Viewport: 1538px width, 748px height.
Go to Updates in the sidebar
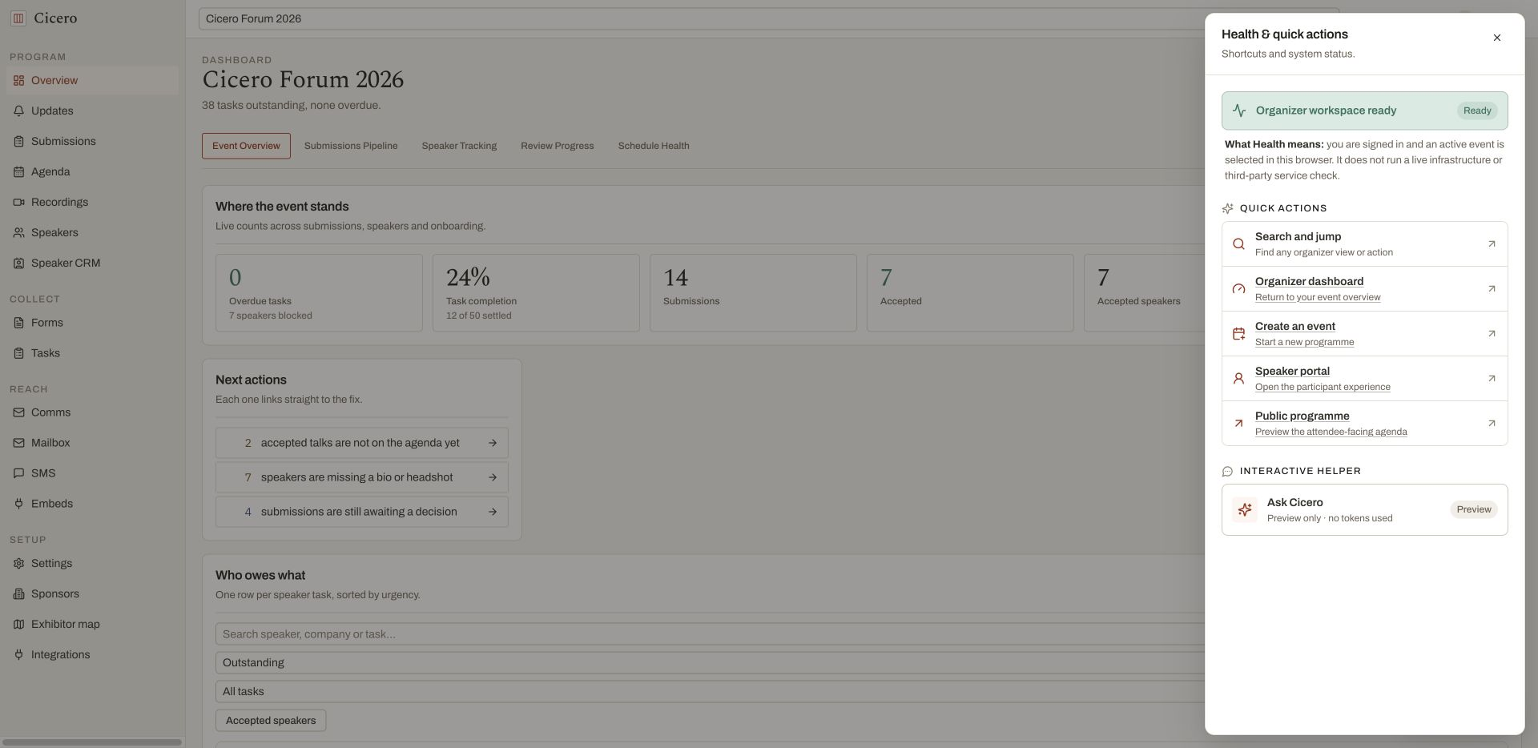[x=92, y=111]
